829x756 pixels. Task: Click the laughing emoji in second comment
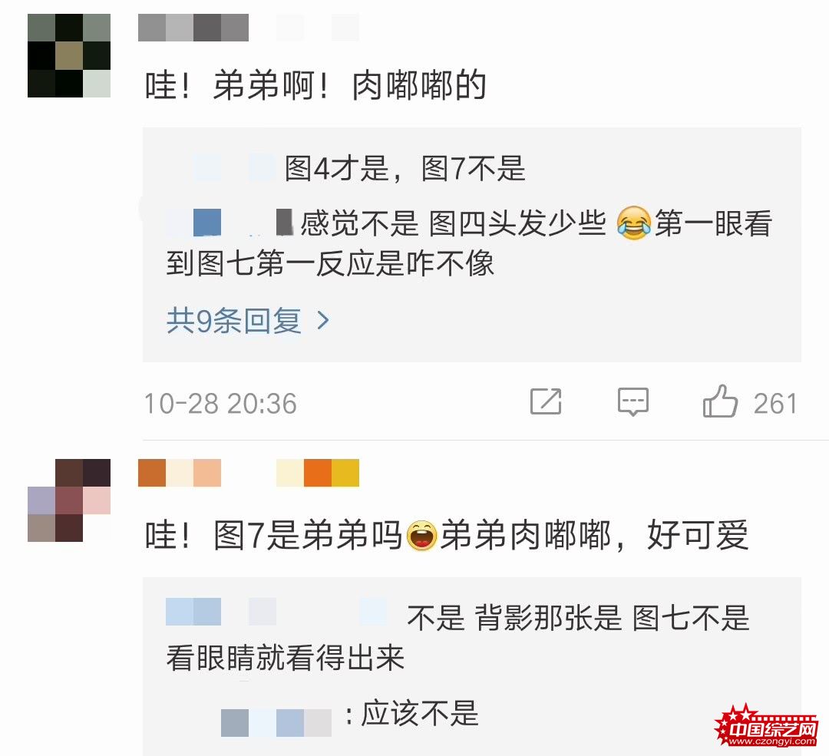(421, 535)
